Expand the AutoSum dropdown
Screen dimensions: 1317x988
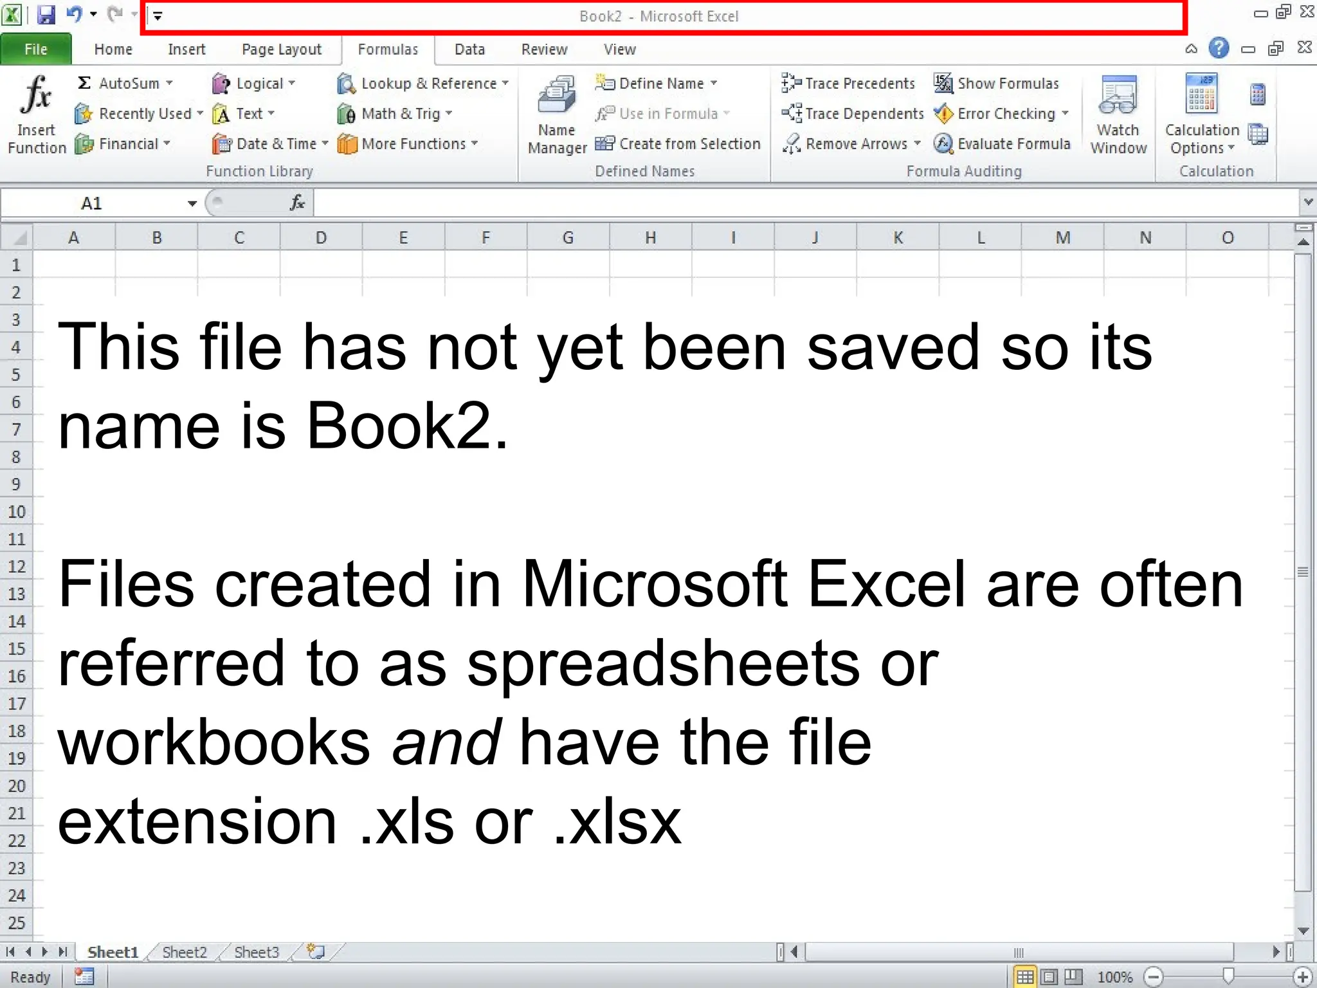(x=170, y=84)
